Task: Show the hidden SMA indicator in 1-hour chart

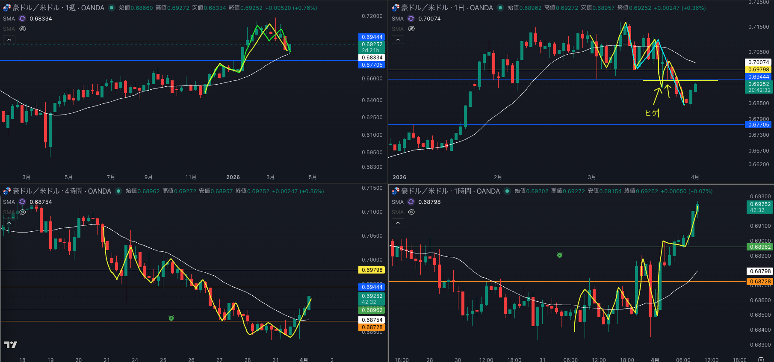Action: coord(411,212)
